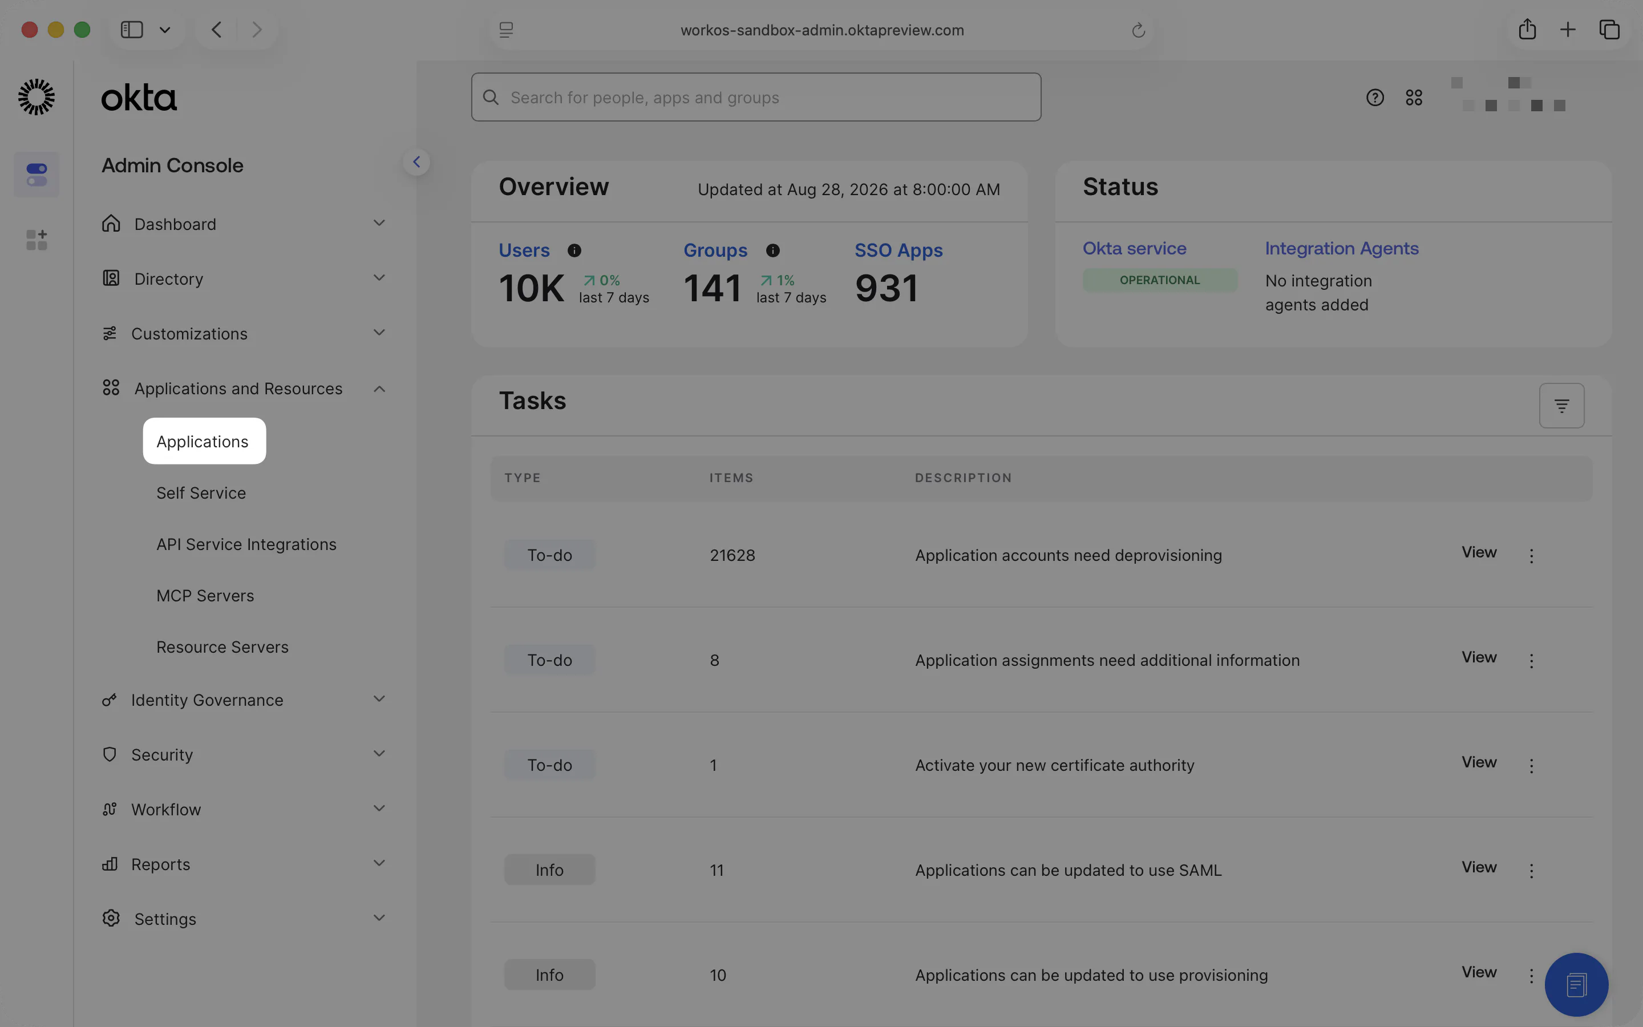
Task: Click the Groups link in Overview
Action: (x=715, y=250)
